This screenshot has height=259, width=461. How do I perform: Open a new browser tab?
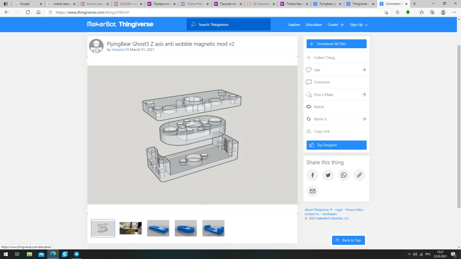(415, 4)
